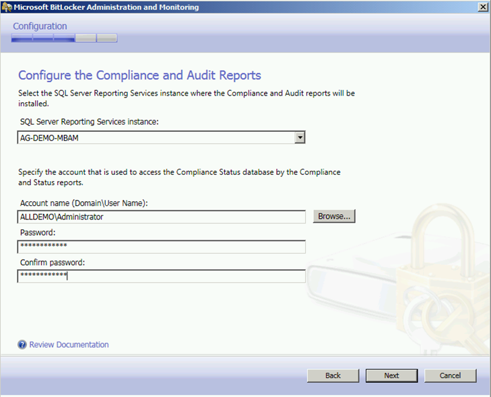Open the Review Documentation link
Image resolution: width=491 pixels, height=397 pixels.
(69, 345)
